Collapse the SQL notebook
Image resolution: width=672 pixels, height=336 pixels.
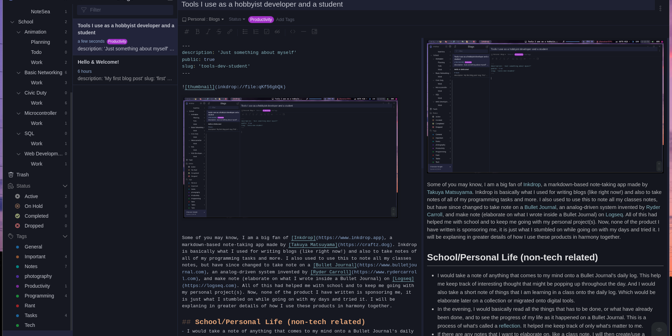coord(19,133)
